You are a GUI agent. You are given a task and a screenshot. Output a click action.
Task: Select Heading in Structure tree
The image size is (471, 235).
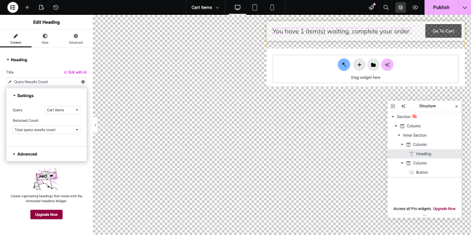click(x=425, y=154)
